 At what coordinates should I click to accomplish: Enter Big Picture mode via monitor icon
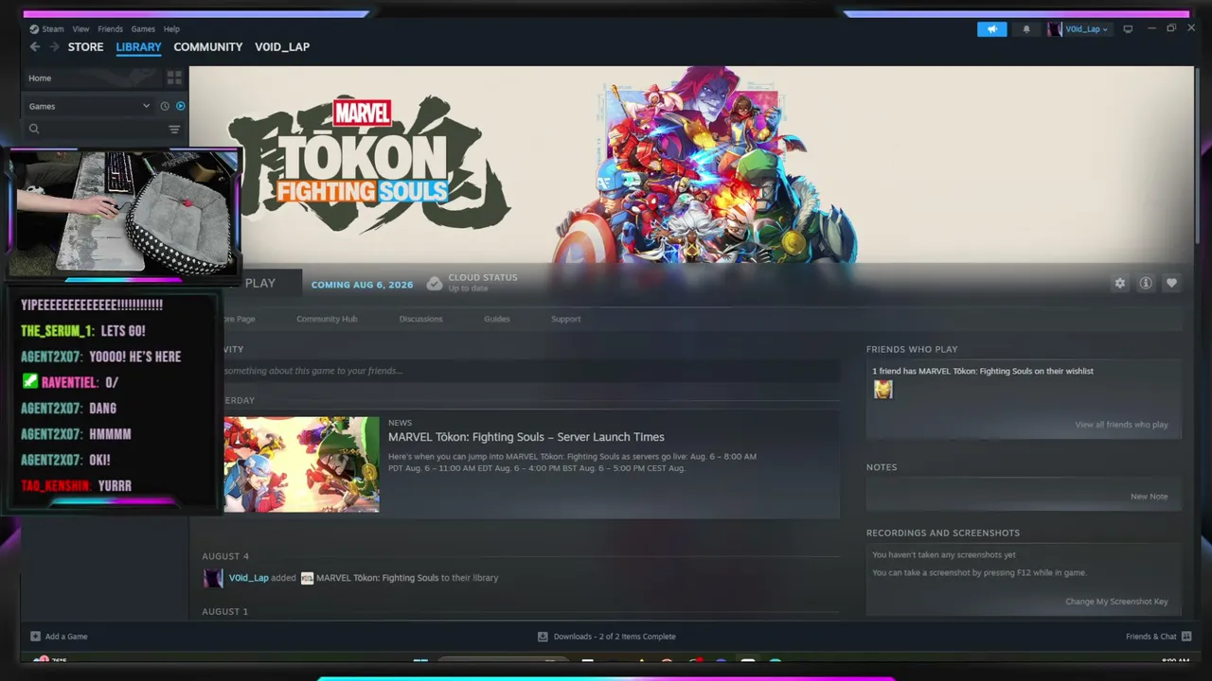tap(1128, 29)
